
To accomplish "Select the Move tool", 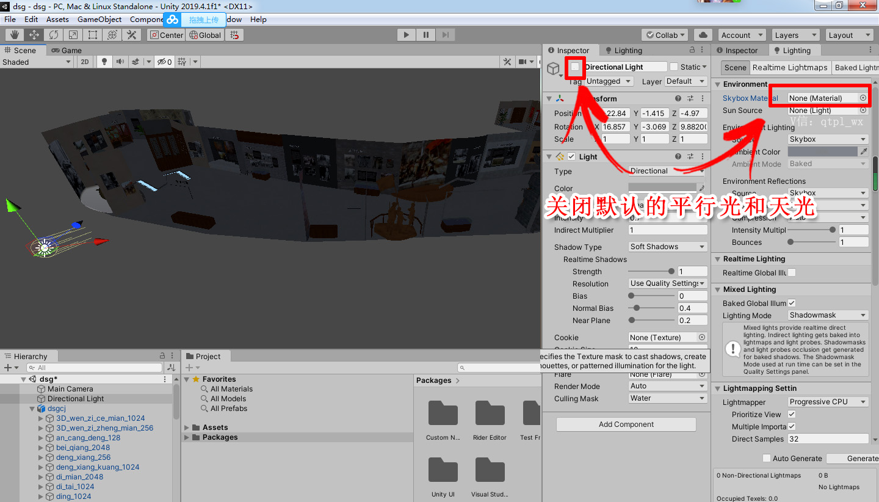I will pyautogui.click(x=34, y=35).
